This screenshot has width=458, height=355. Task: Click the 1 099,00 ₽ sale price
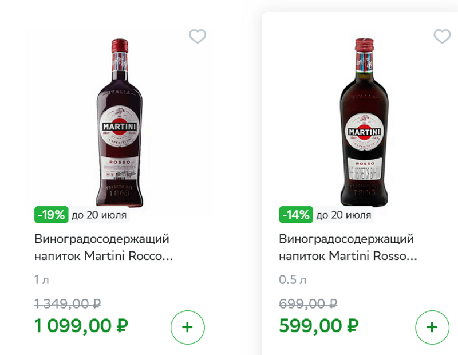(x=81, y=326)
